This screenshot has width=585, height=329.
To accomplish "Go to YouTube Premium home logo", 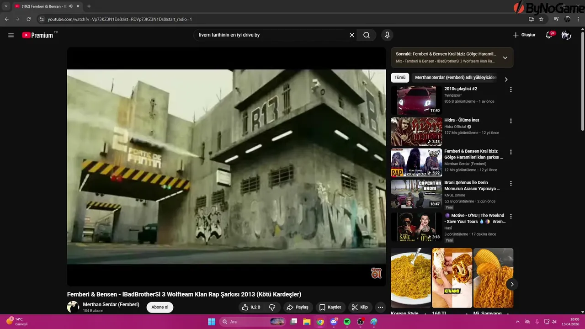I will [37, 35].
